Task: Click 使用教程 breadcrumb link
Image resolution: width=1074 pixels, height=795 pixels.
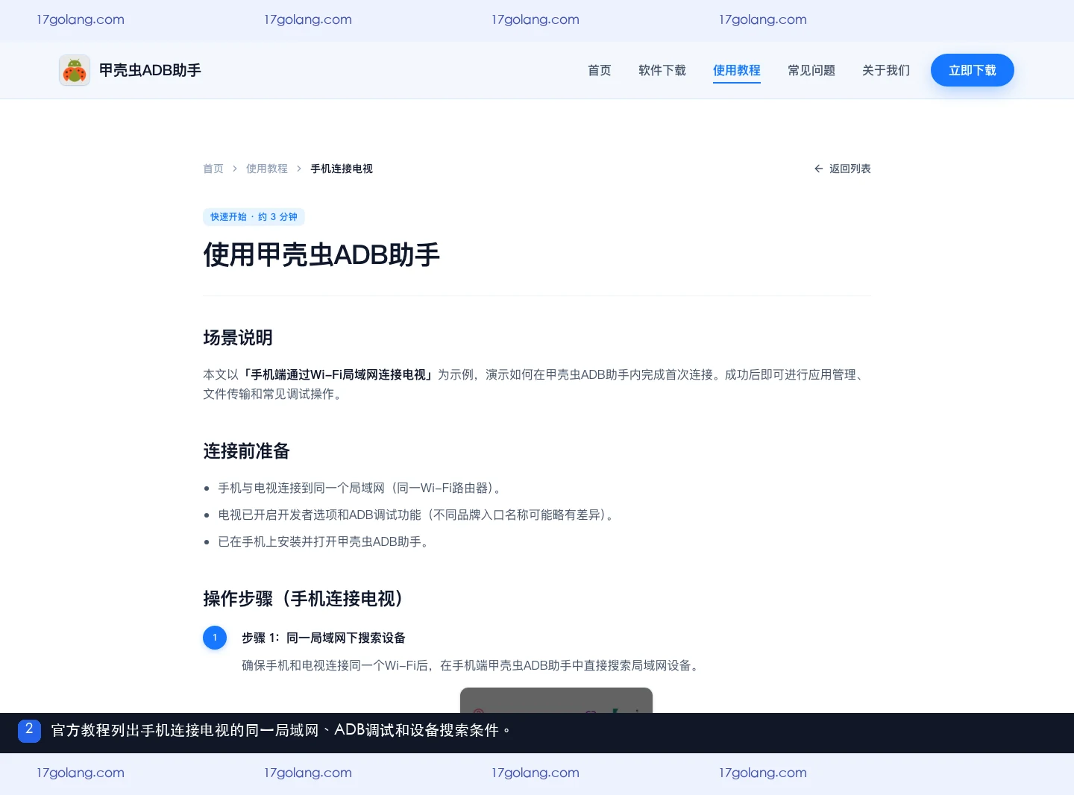Action: (x=267, y=169)
